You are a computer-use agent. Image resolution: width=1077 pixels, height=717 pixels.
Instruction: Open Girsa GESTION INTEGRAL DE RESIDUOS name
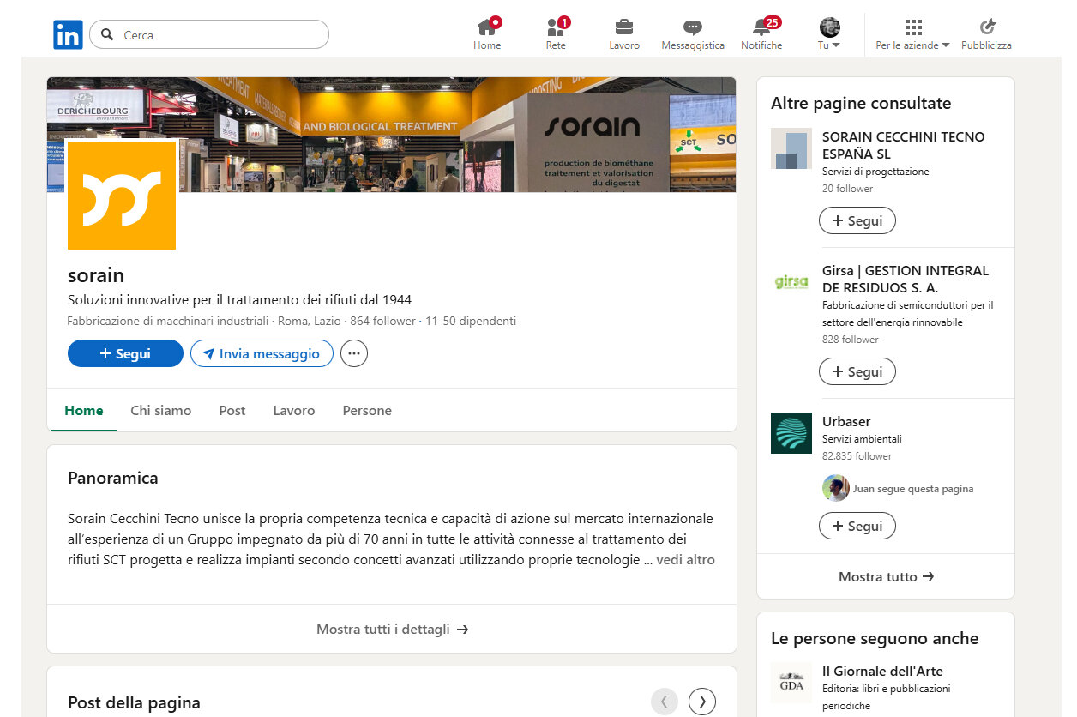(906, 279)
